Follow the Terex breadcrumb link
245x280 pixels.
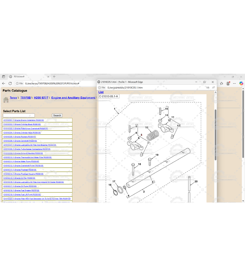pos(13,98)
